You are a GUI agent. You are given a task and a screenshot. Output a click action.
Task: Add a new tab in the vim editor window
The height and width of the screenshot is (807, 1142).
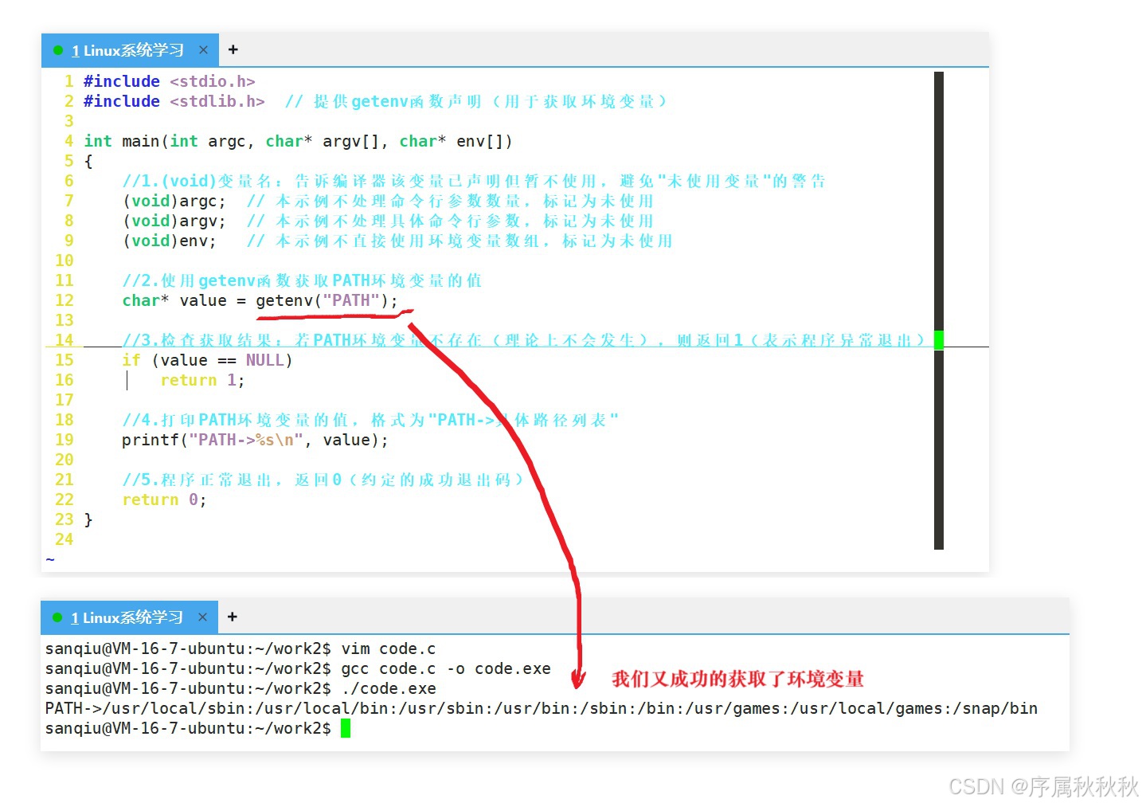click(x=233, y=50)
